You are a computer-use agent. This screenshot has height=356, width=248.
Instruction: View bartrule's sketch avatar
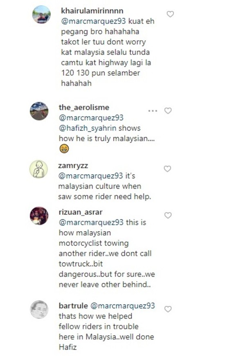(x=39, y=309)
